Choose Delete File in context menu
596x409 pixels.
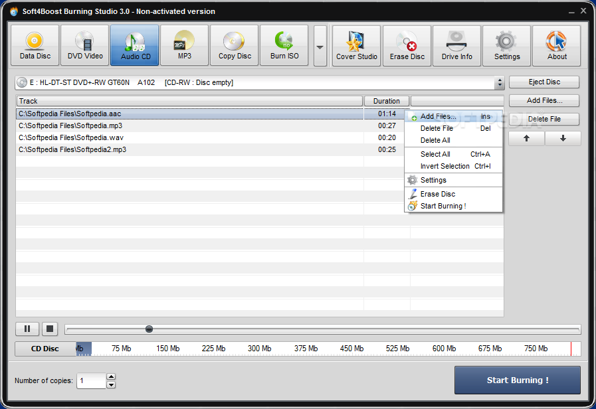(453, 128)
